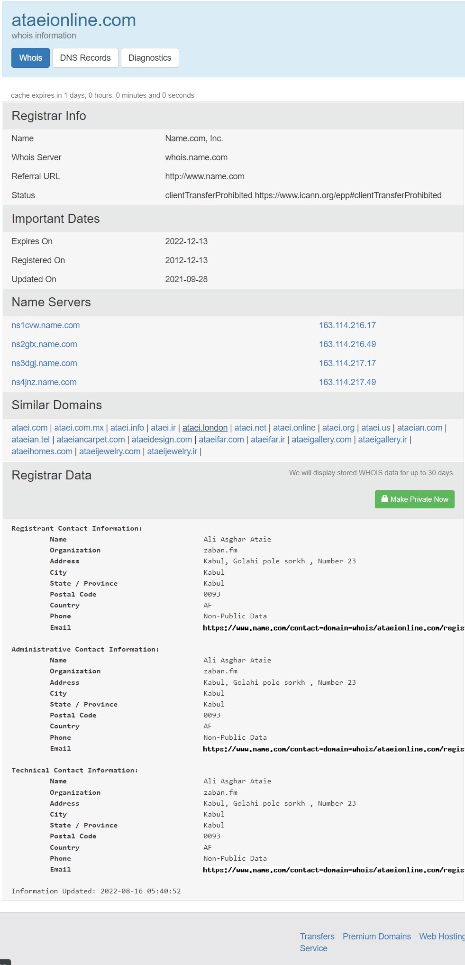Click the Technical Contact Information heading

point(75,770)
